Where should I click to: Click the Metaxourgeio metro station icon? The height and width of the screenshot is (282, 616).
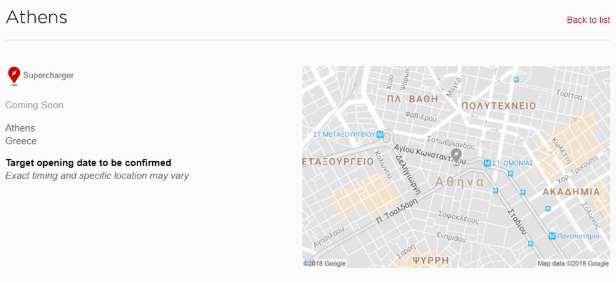tap(380, 134)
